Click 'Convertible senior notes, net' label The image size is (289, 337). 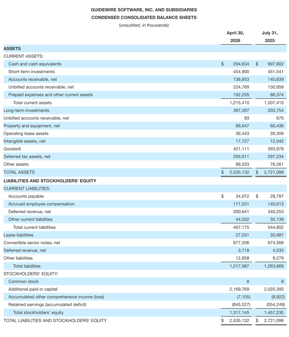pos(32,243)
